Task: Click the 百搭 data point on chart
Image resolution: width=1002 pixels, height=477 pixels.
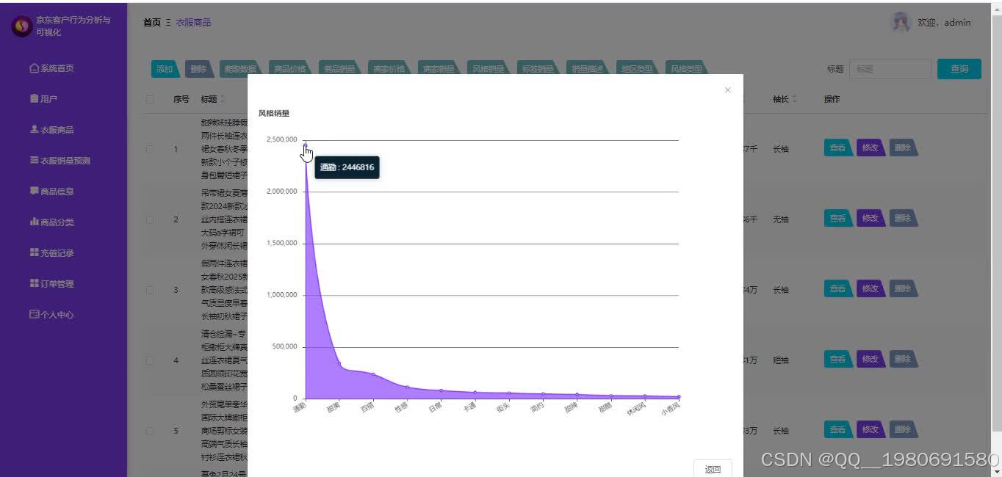Action: 373,374
